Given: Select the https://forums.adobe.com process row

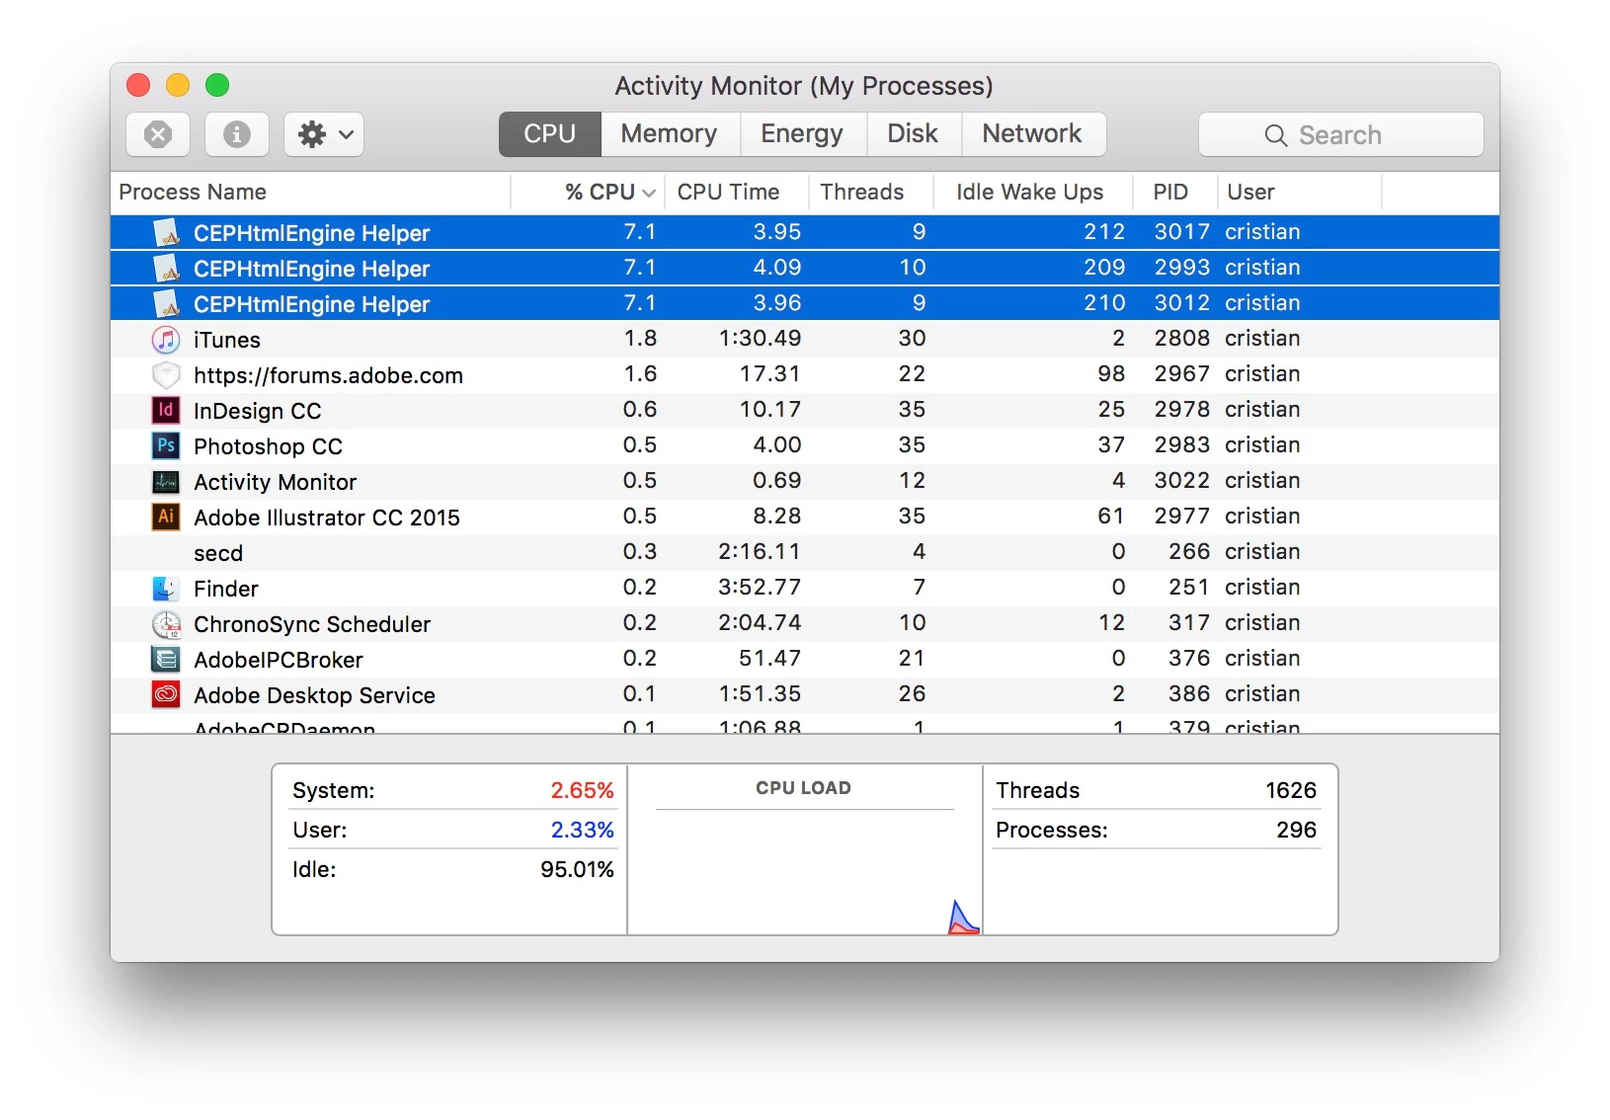Looking at the screenshot, I should (805, 374).
